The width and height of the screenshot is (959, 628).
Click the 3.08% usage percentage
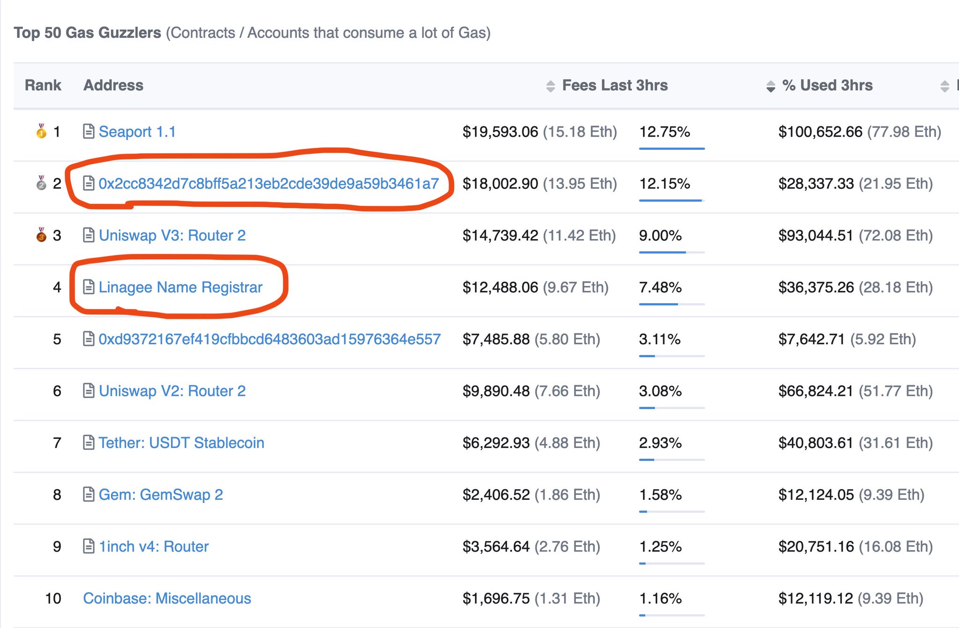tap(660, 391)
